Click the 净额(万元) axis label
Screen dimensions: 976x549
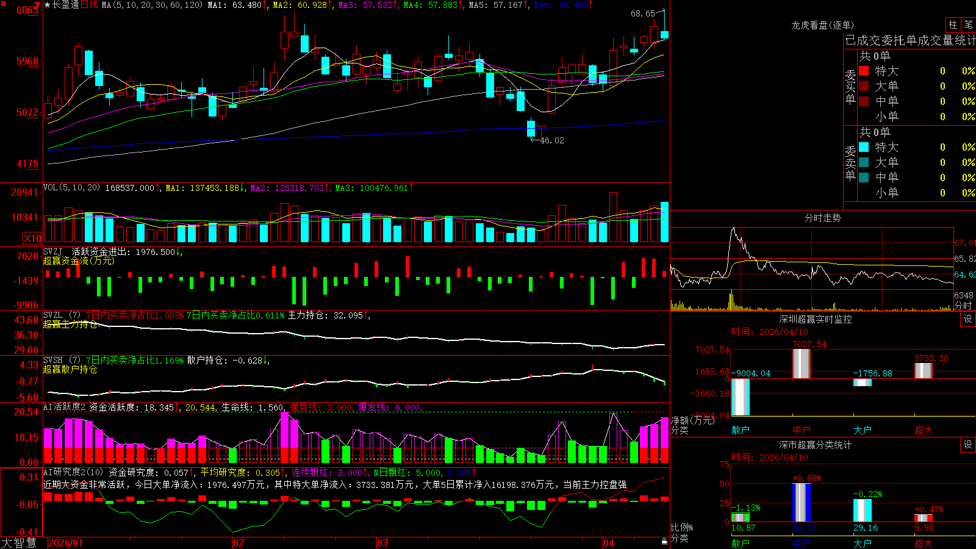tap(693, 420)
